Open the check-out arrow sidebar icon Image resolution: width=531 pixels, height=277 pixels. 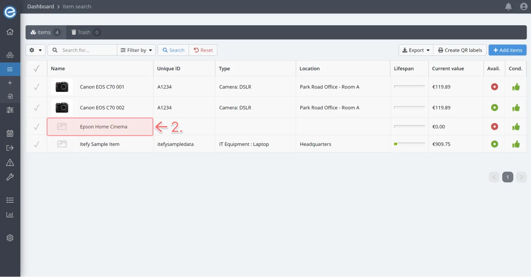point(10,148)
